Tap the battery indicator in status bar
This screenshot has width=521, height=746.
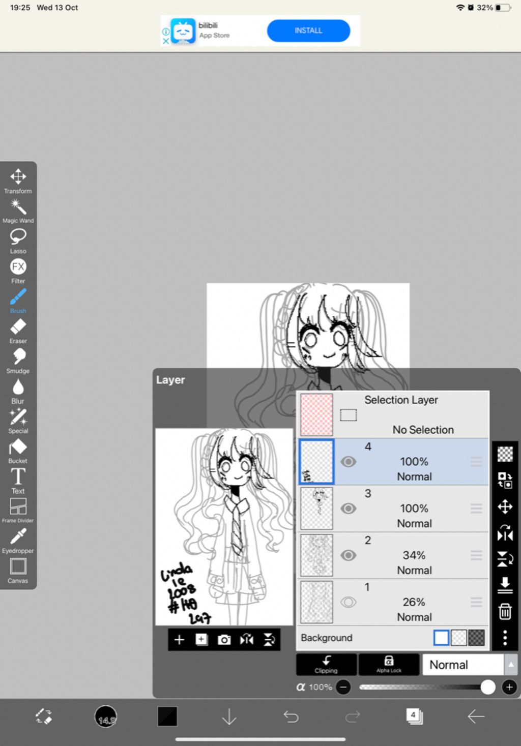tap(503, 8)
